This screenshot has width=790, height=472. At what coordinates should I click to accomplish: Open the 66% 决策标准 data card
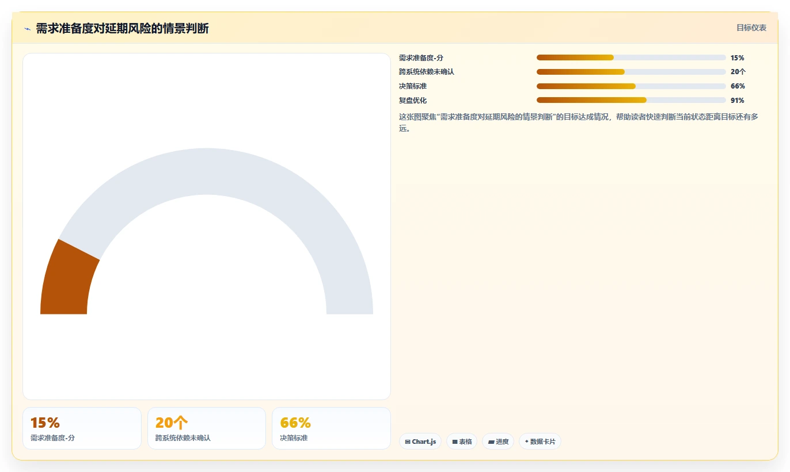(x=331, y=428)
